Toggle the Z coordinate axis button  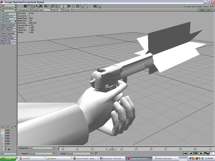click(2, 136)
